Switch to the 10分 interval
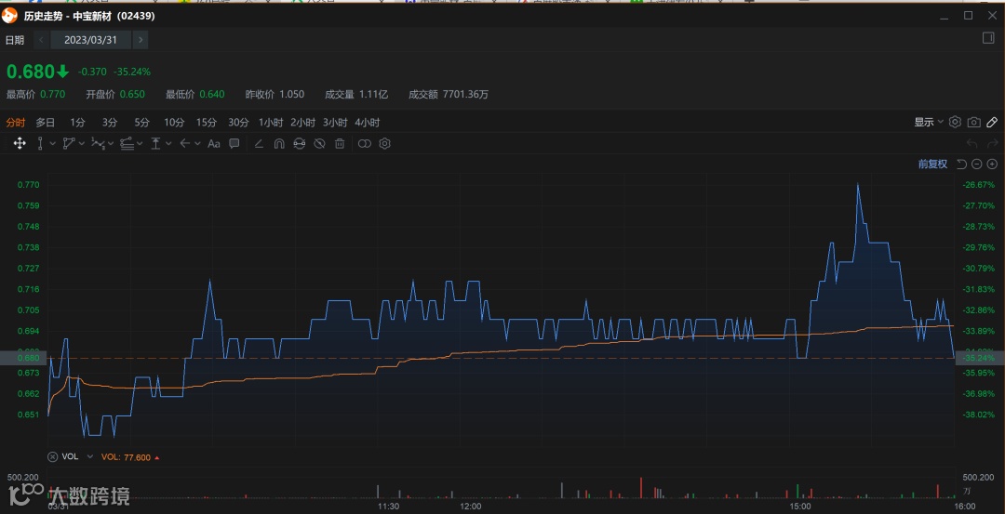 [x=174, y=123]
